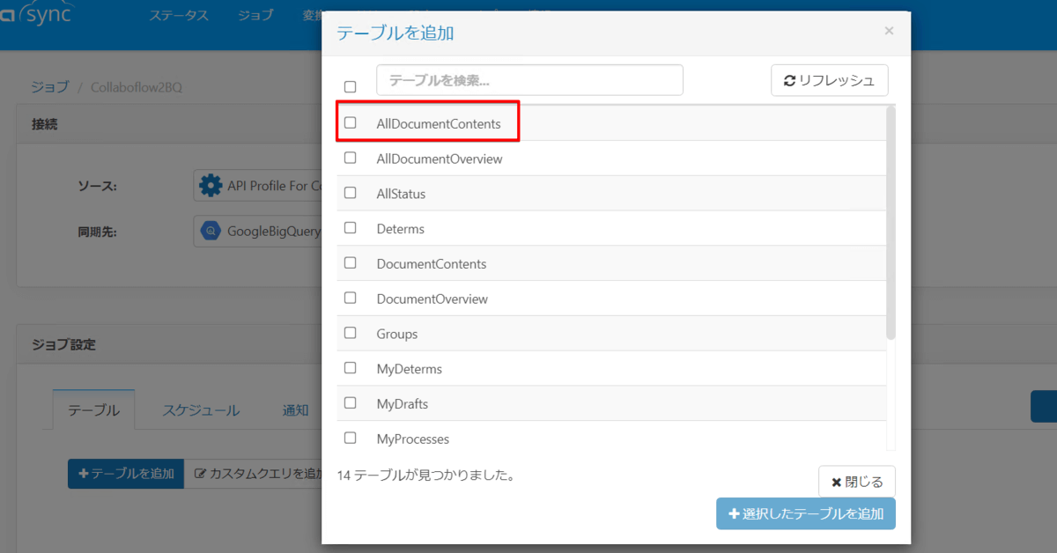Switch to the スケジュール tab
Screen dimensions: 1057x553
[200, 409]
